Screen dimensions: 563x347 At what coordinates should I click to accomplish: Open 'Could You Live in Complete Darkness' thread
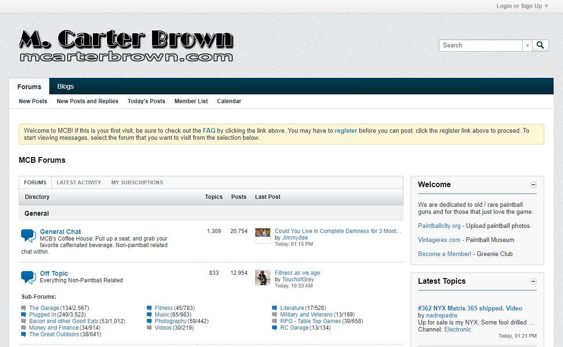click(x=338, y=231)
